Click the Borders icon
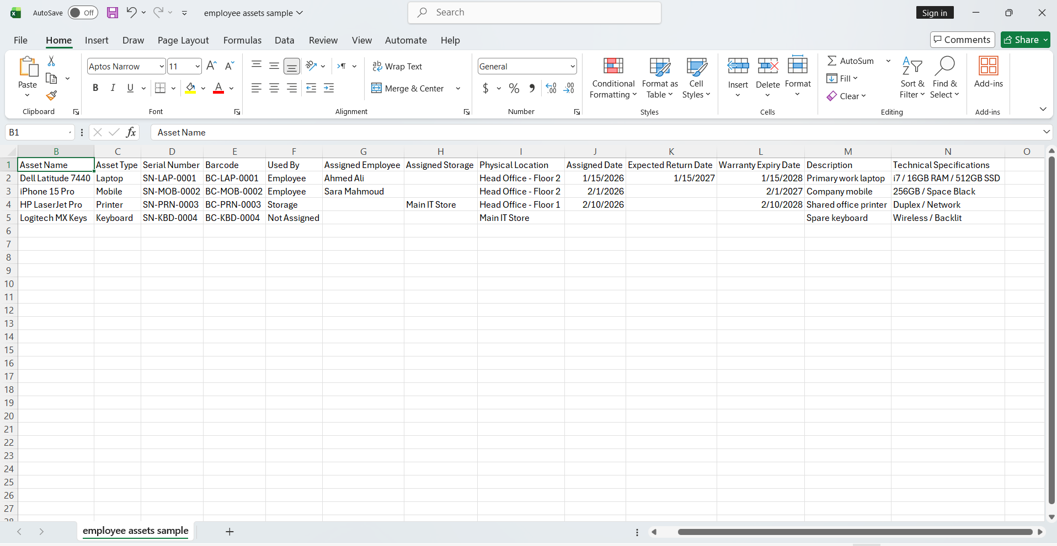Viewport: 1057px width, 546px height. tap(161, 88)
